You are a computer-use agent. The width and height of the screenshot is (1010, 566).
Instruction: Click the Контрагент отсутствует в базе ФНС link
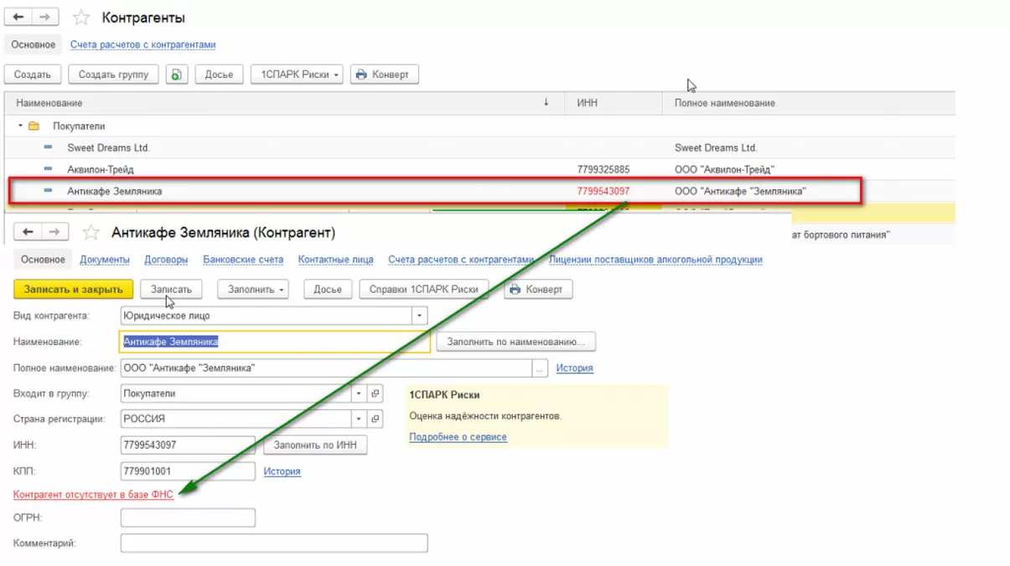tap(93, 495)
